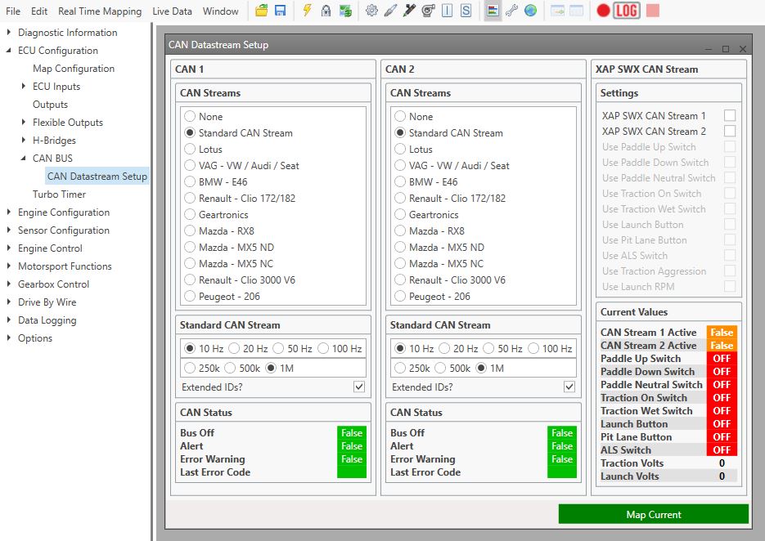Screen dimensions: 765x541
Task: Open Turbo Timer in the tree
Action: click(59, 194)
